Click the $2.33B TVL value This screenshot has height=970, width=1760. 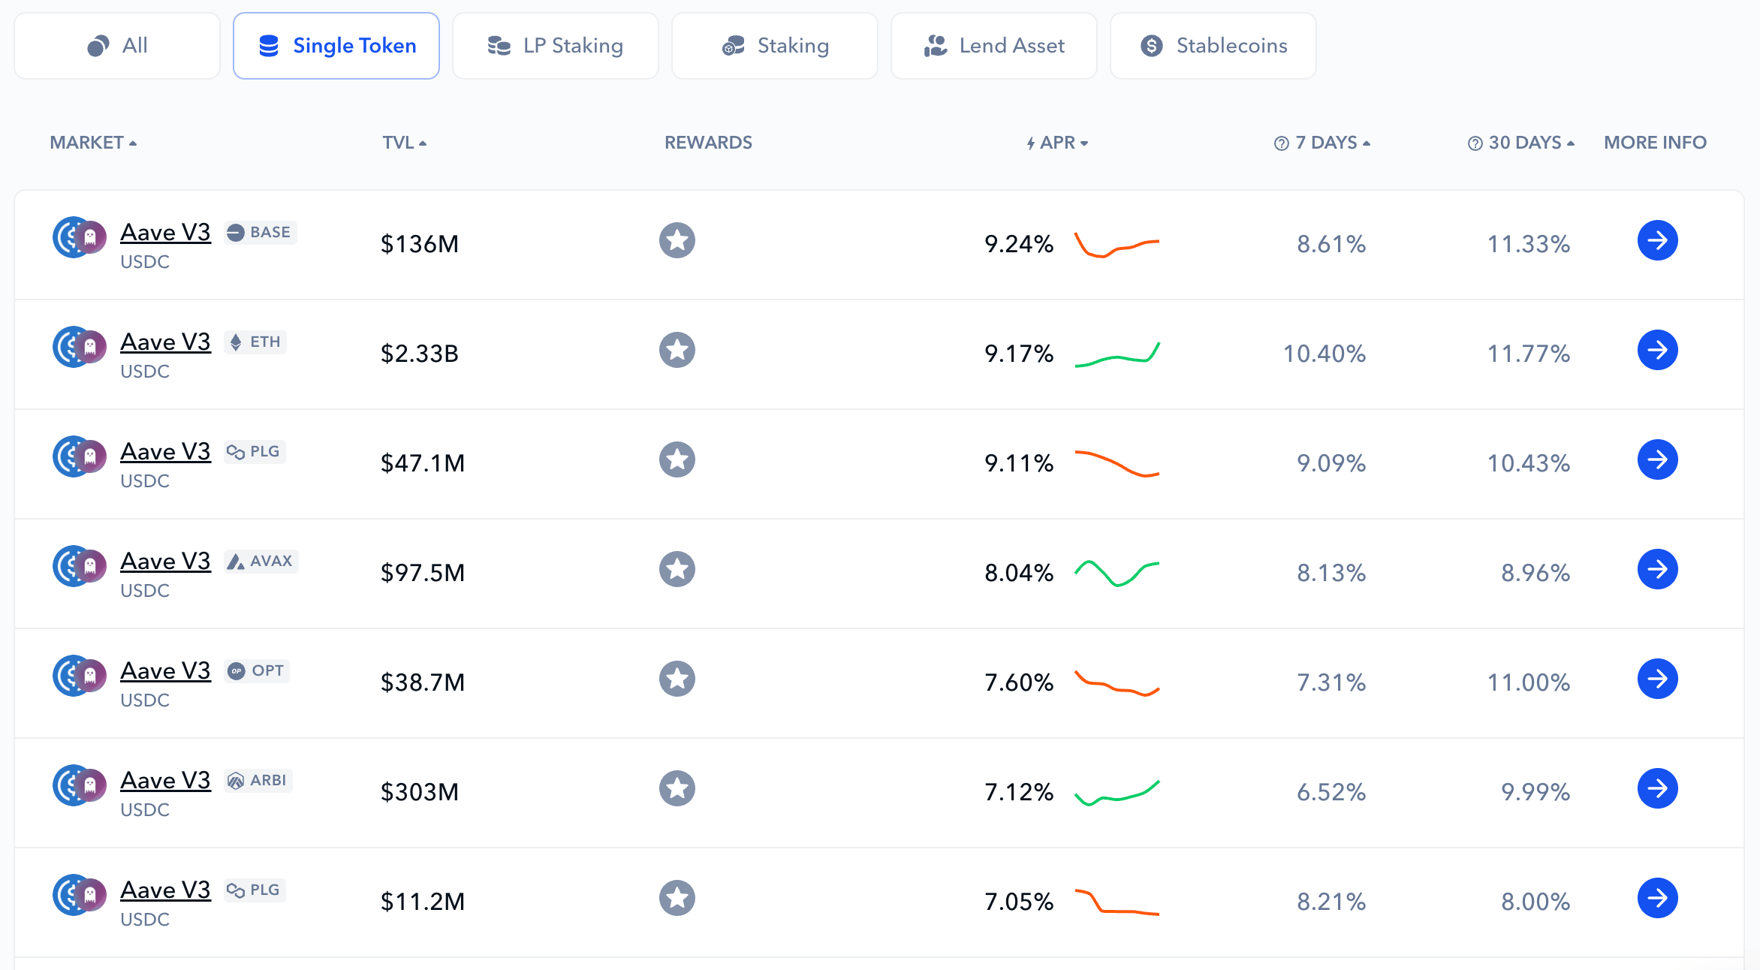click(x=419, y=354)
